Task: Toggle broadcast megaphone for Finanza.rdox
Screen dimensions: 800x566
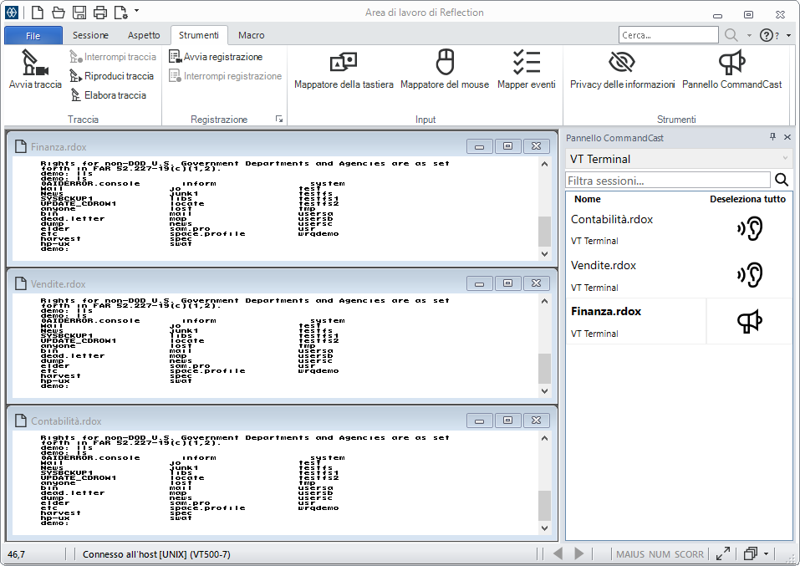Action: point(750,321)
